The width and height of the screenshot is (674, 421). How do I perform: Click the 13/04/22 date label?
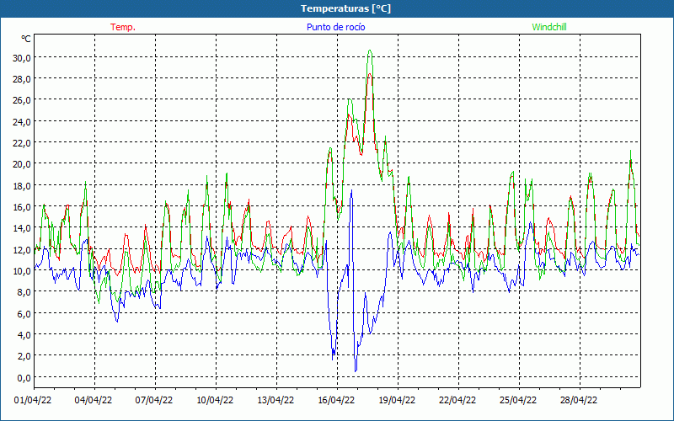point(275,400)
